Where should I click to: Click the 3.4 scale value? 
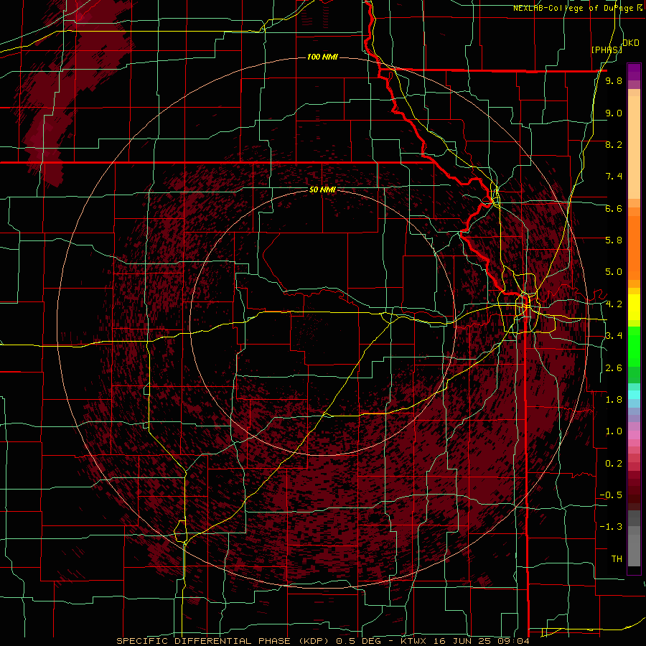(614, 336)
